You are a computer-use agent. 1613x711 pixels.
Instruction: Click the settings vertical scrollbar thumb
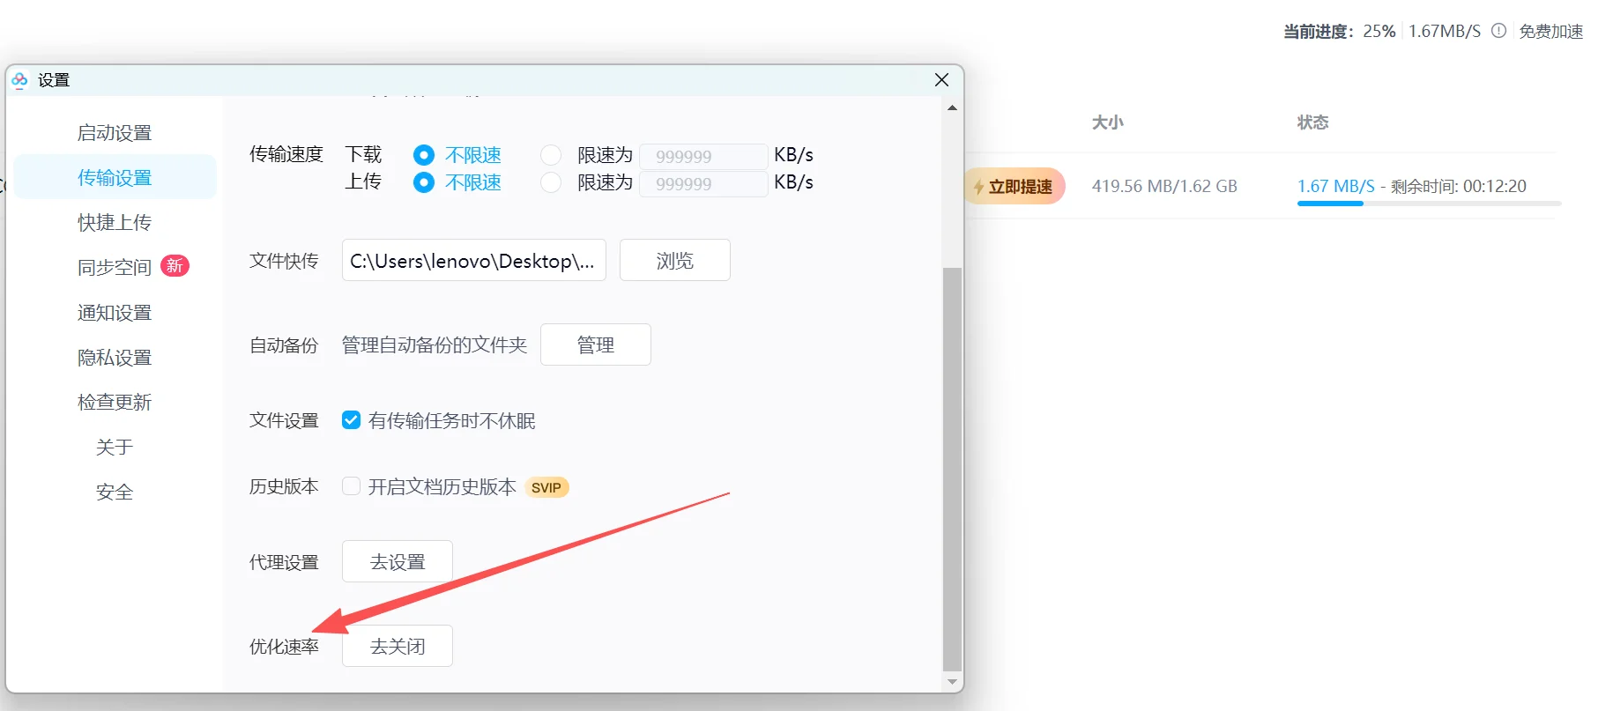(952, 469)
